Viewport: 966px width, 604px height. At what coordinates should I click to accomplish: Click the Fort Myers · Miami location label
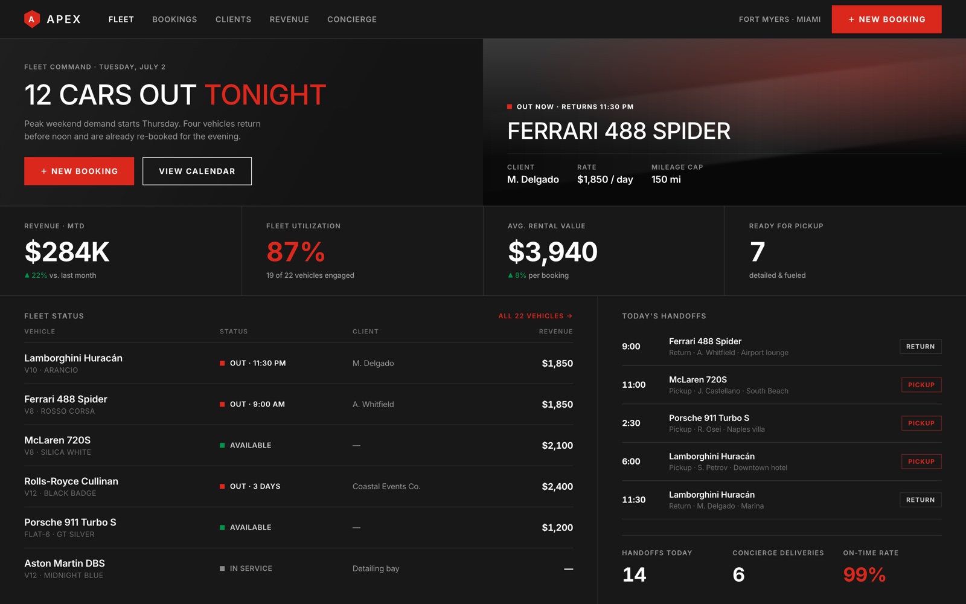point(779,19)
